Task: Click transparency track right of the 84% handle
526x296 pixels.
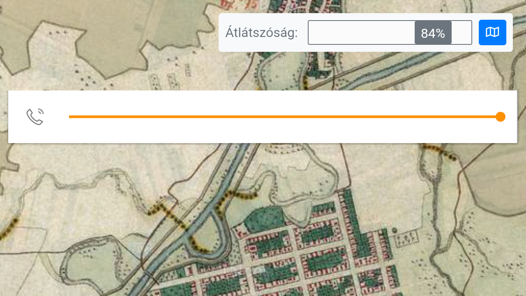Action: point(461,32)
